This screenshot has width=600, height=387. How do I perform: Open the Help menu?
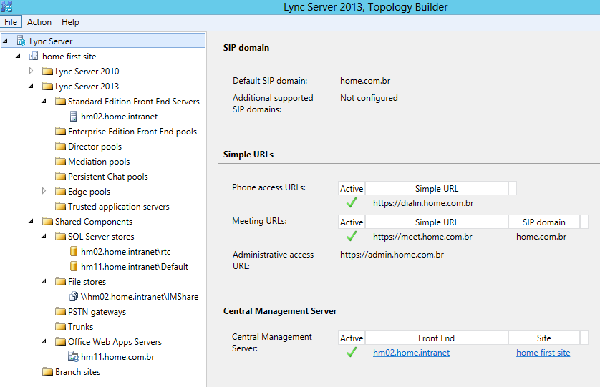click(70, 22)
